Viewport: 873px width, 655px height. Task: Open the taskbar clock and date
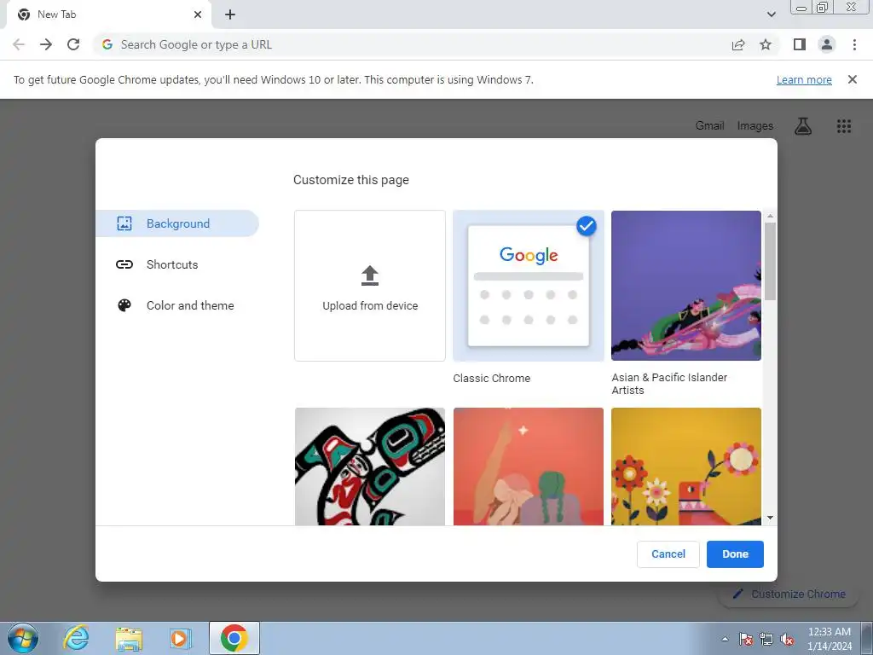pyautogui.click(x=829, y=639)
